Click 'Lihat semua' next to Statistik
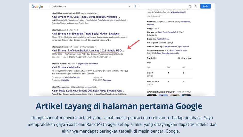The image size is (243, 137). (184, 58)
